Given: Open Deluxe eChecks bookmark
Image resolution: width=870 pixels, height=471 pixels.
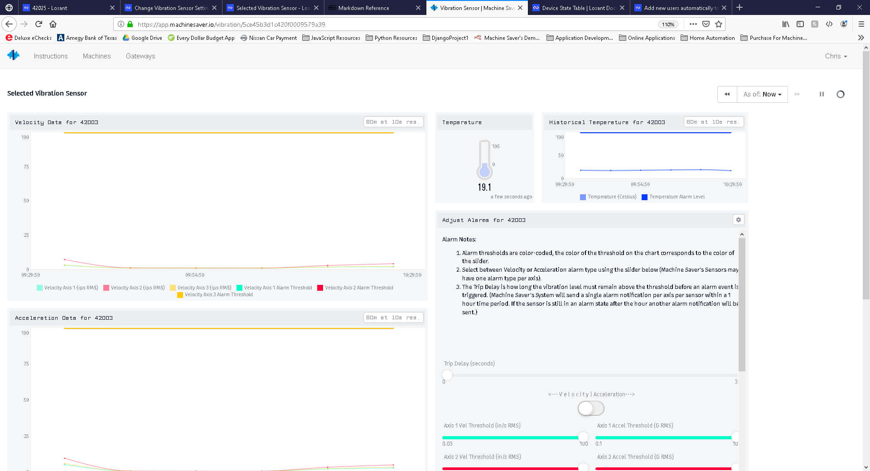Looking at the screenshot, I should [29, 38].
